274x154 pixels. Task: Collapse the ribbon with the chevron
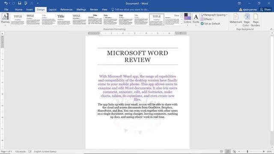click(x=271, y=29)
